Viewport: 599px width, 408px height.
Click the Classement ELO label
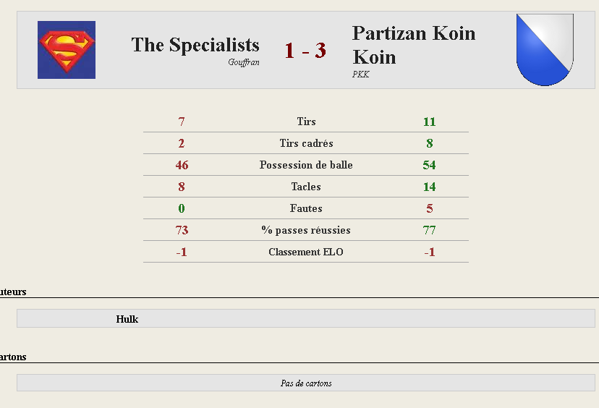click(306, 252)
